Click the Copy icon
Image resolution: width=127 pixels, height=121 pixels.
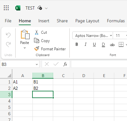[37, 40]
